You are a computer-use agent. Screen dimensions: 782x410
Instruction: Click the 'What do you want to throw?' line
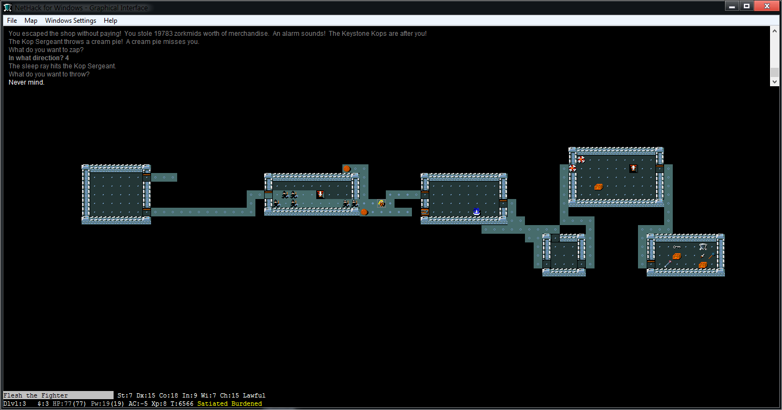coord(49,74)
